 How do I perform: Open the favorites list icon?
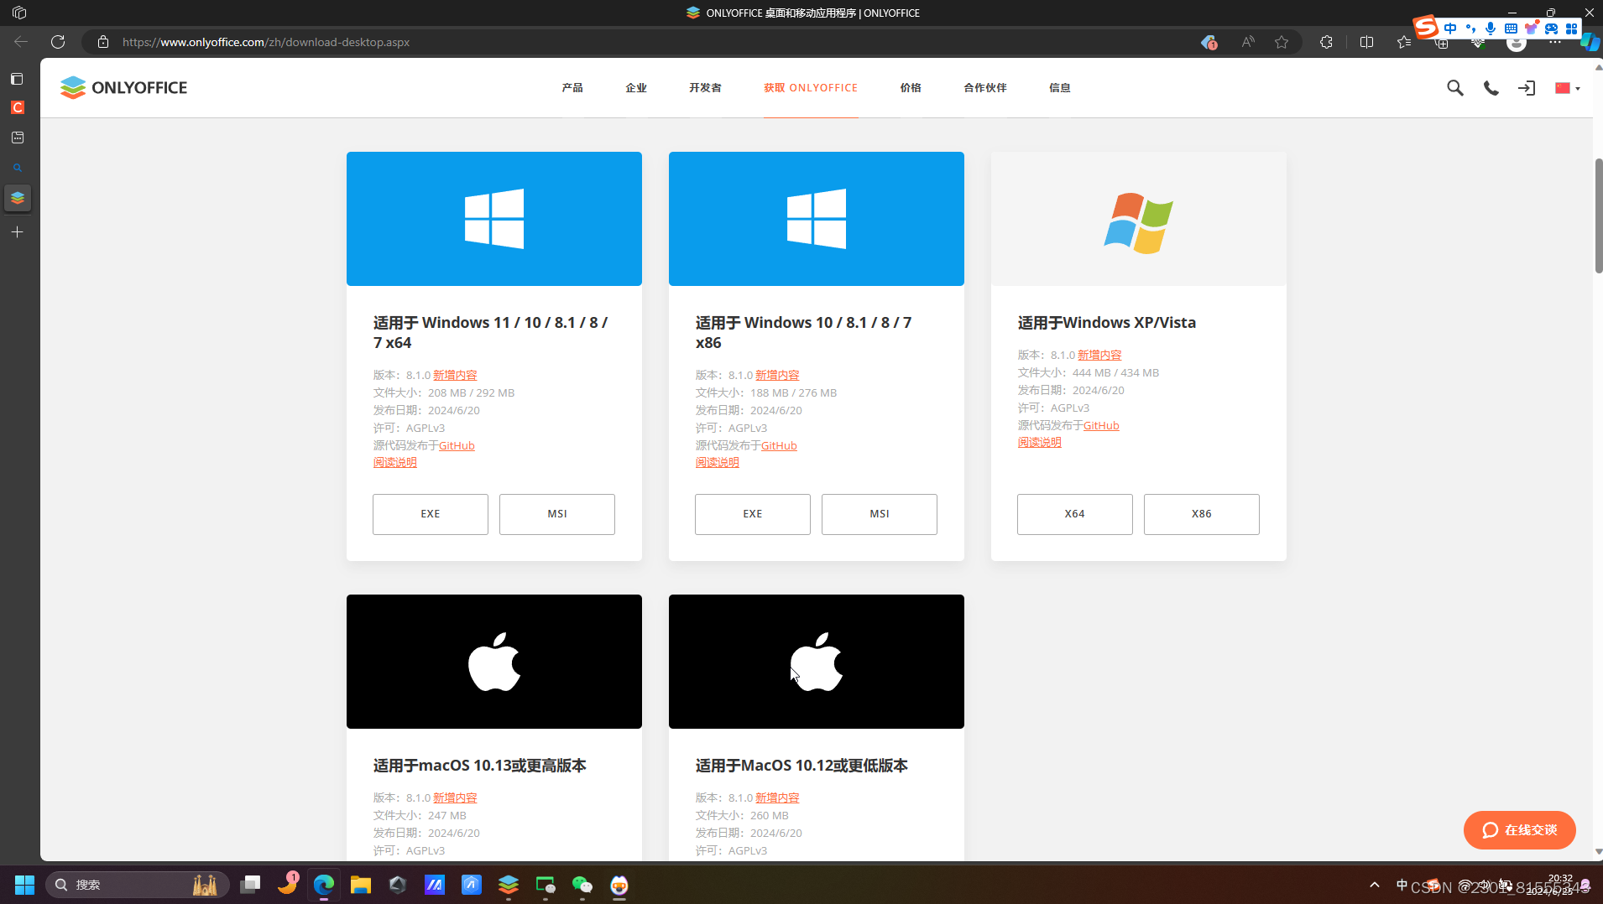coord(1404,42)
